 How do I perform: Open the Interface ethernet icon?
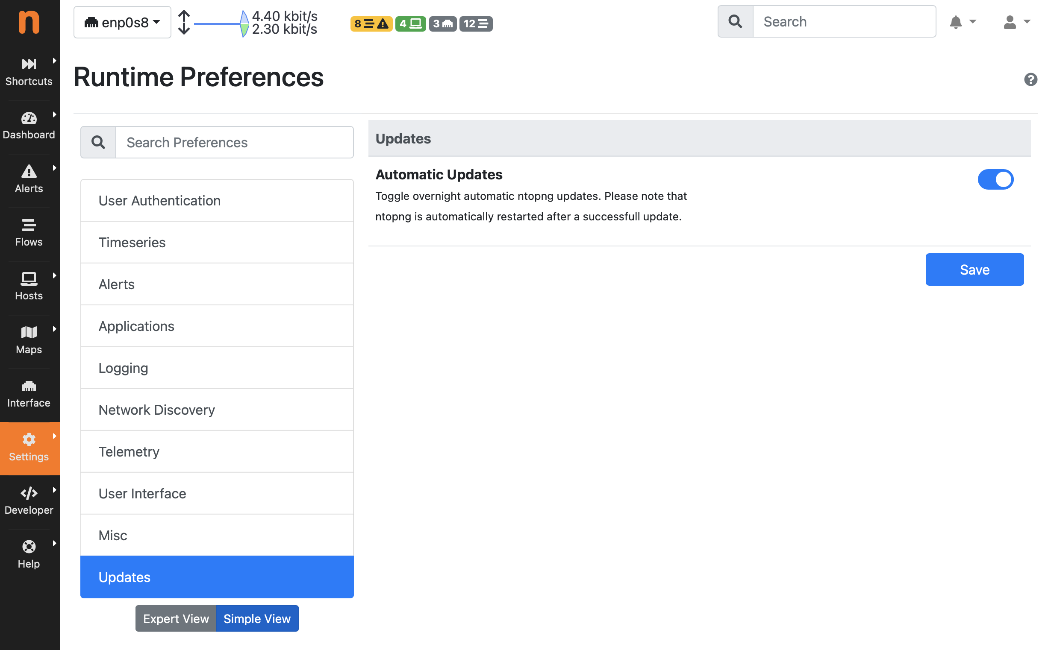pos(29,386)
